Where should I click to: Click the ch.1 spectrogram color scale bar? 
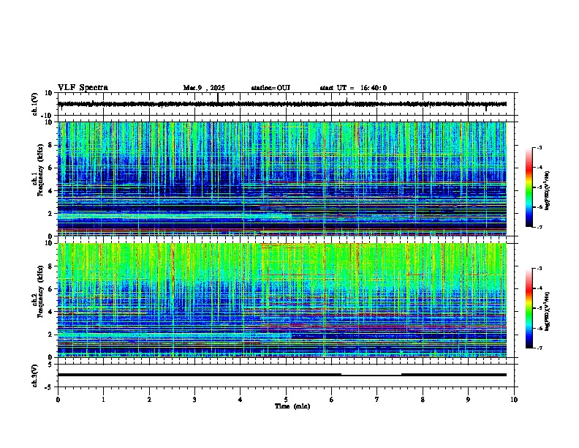tap(529, 187)
